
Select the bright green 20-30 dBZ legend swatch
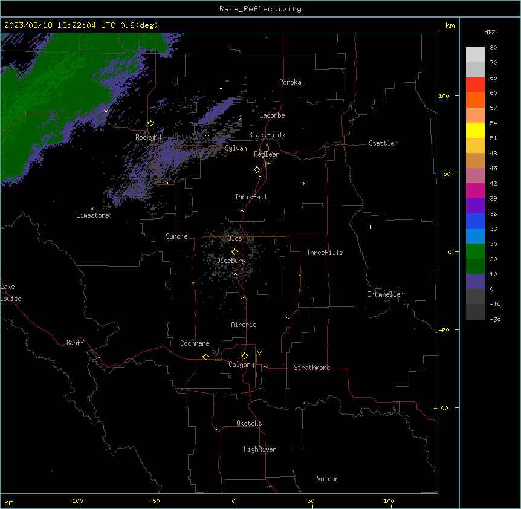(x=475, y=251)
